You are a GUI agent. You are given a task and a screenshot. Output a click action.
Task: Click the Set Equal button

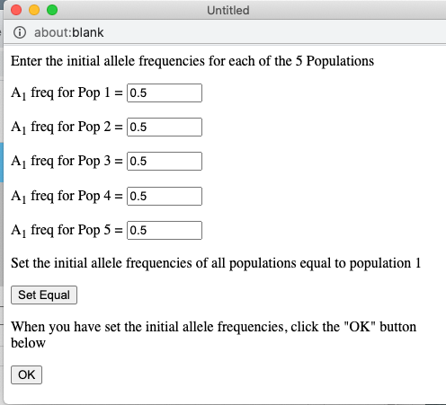tap(44, 295)
